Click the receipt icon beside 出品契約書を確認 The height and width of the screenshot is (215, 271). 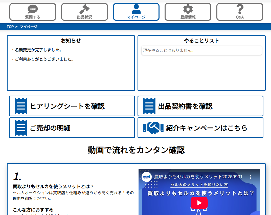pyautogui.click(x=149, y=106)
